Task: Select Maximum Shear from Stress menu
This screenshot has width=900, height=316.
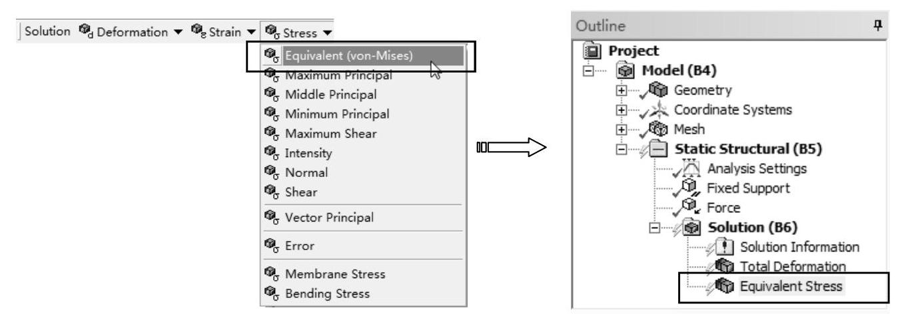Action: (x=330, y=134)
